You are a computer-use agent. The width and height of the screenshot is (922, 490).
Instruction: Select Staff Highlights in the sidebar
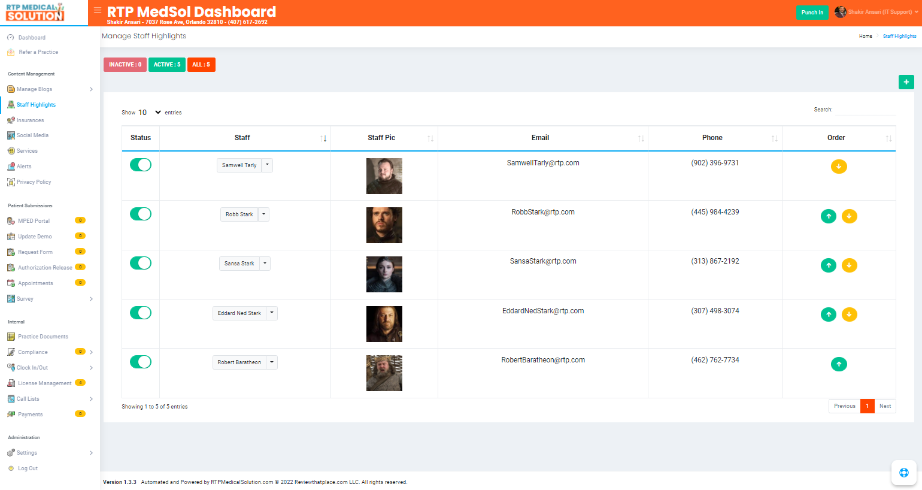click(x=36, y=105)
